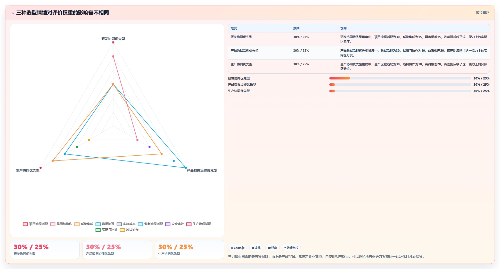This screenshot has height=269, width=500.
Task: Toggle the 实施与运维 legend series
Action: (106, 230)
